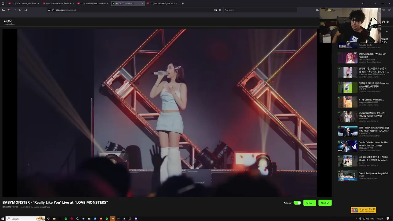Open the ClipQ logo link
This screenshot has width=393, height=221.
pyautogui.click(x=8, y=21)
